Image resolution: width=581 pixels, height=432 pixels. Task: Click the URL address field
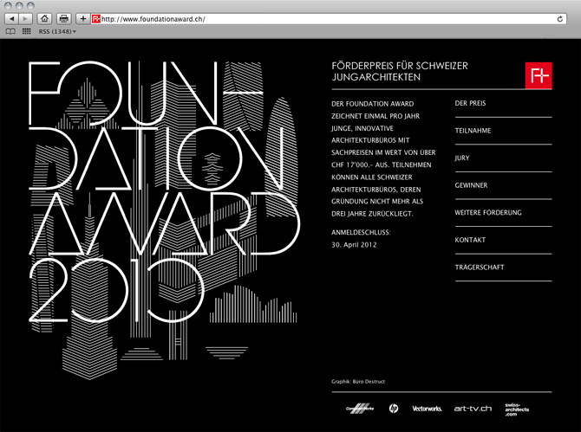[330, 18]
